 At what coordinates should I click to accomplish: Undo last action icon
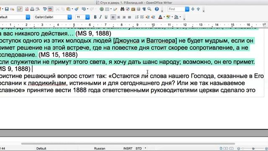84,9
